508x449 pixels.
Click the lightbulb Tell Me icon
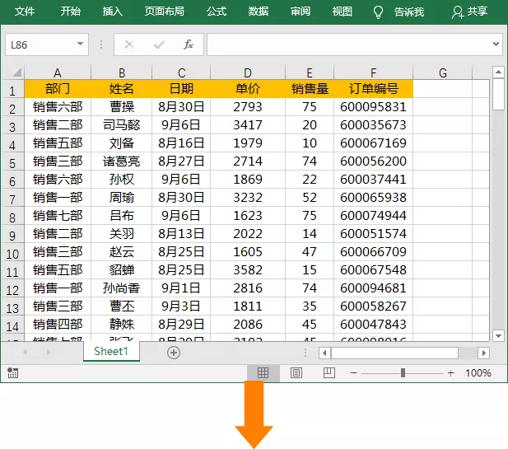coord(378,12)
